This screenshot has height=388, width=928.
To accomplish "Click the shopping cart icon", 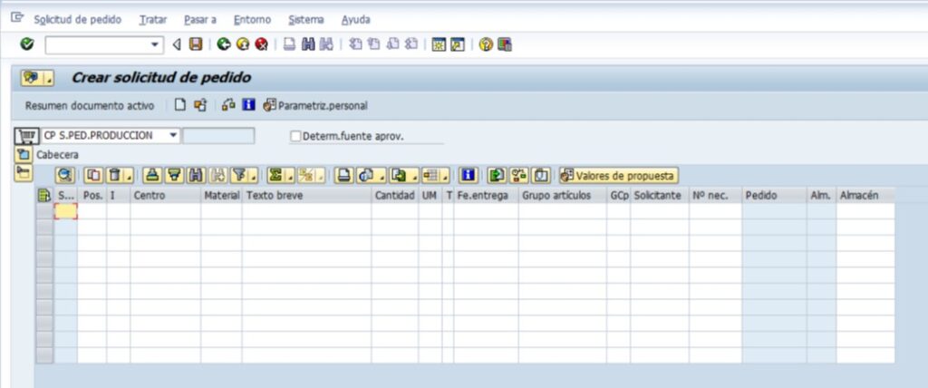I will 26,136.
